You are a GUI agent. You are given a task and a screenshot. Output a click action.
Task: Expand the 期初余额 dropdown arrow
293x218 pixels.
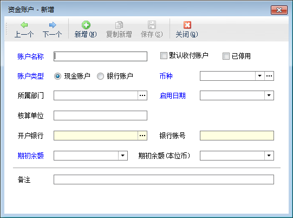123,156
